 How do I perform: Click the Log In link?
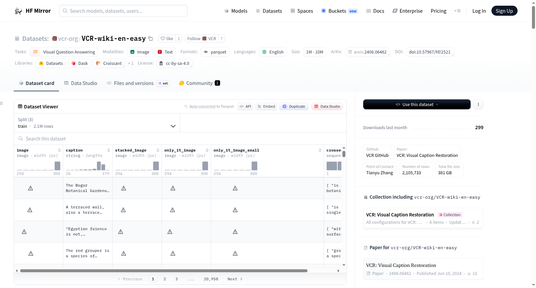click(x=479, y=11)
